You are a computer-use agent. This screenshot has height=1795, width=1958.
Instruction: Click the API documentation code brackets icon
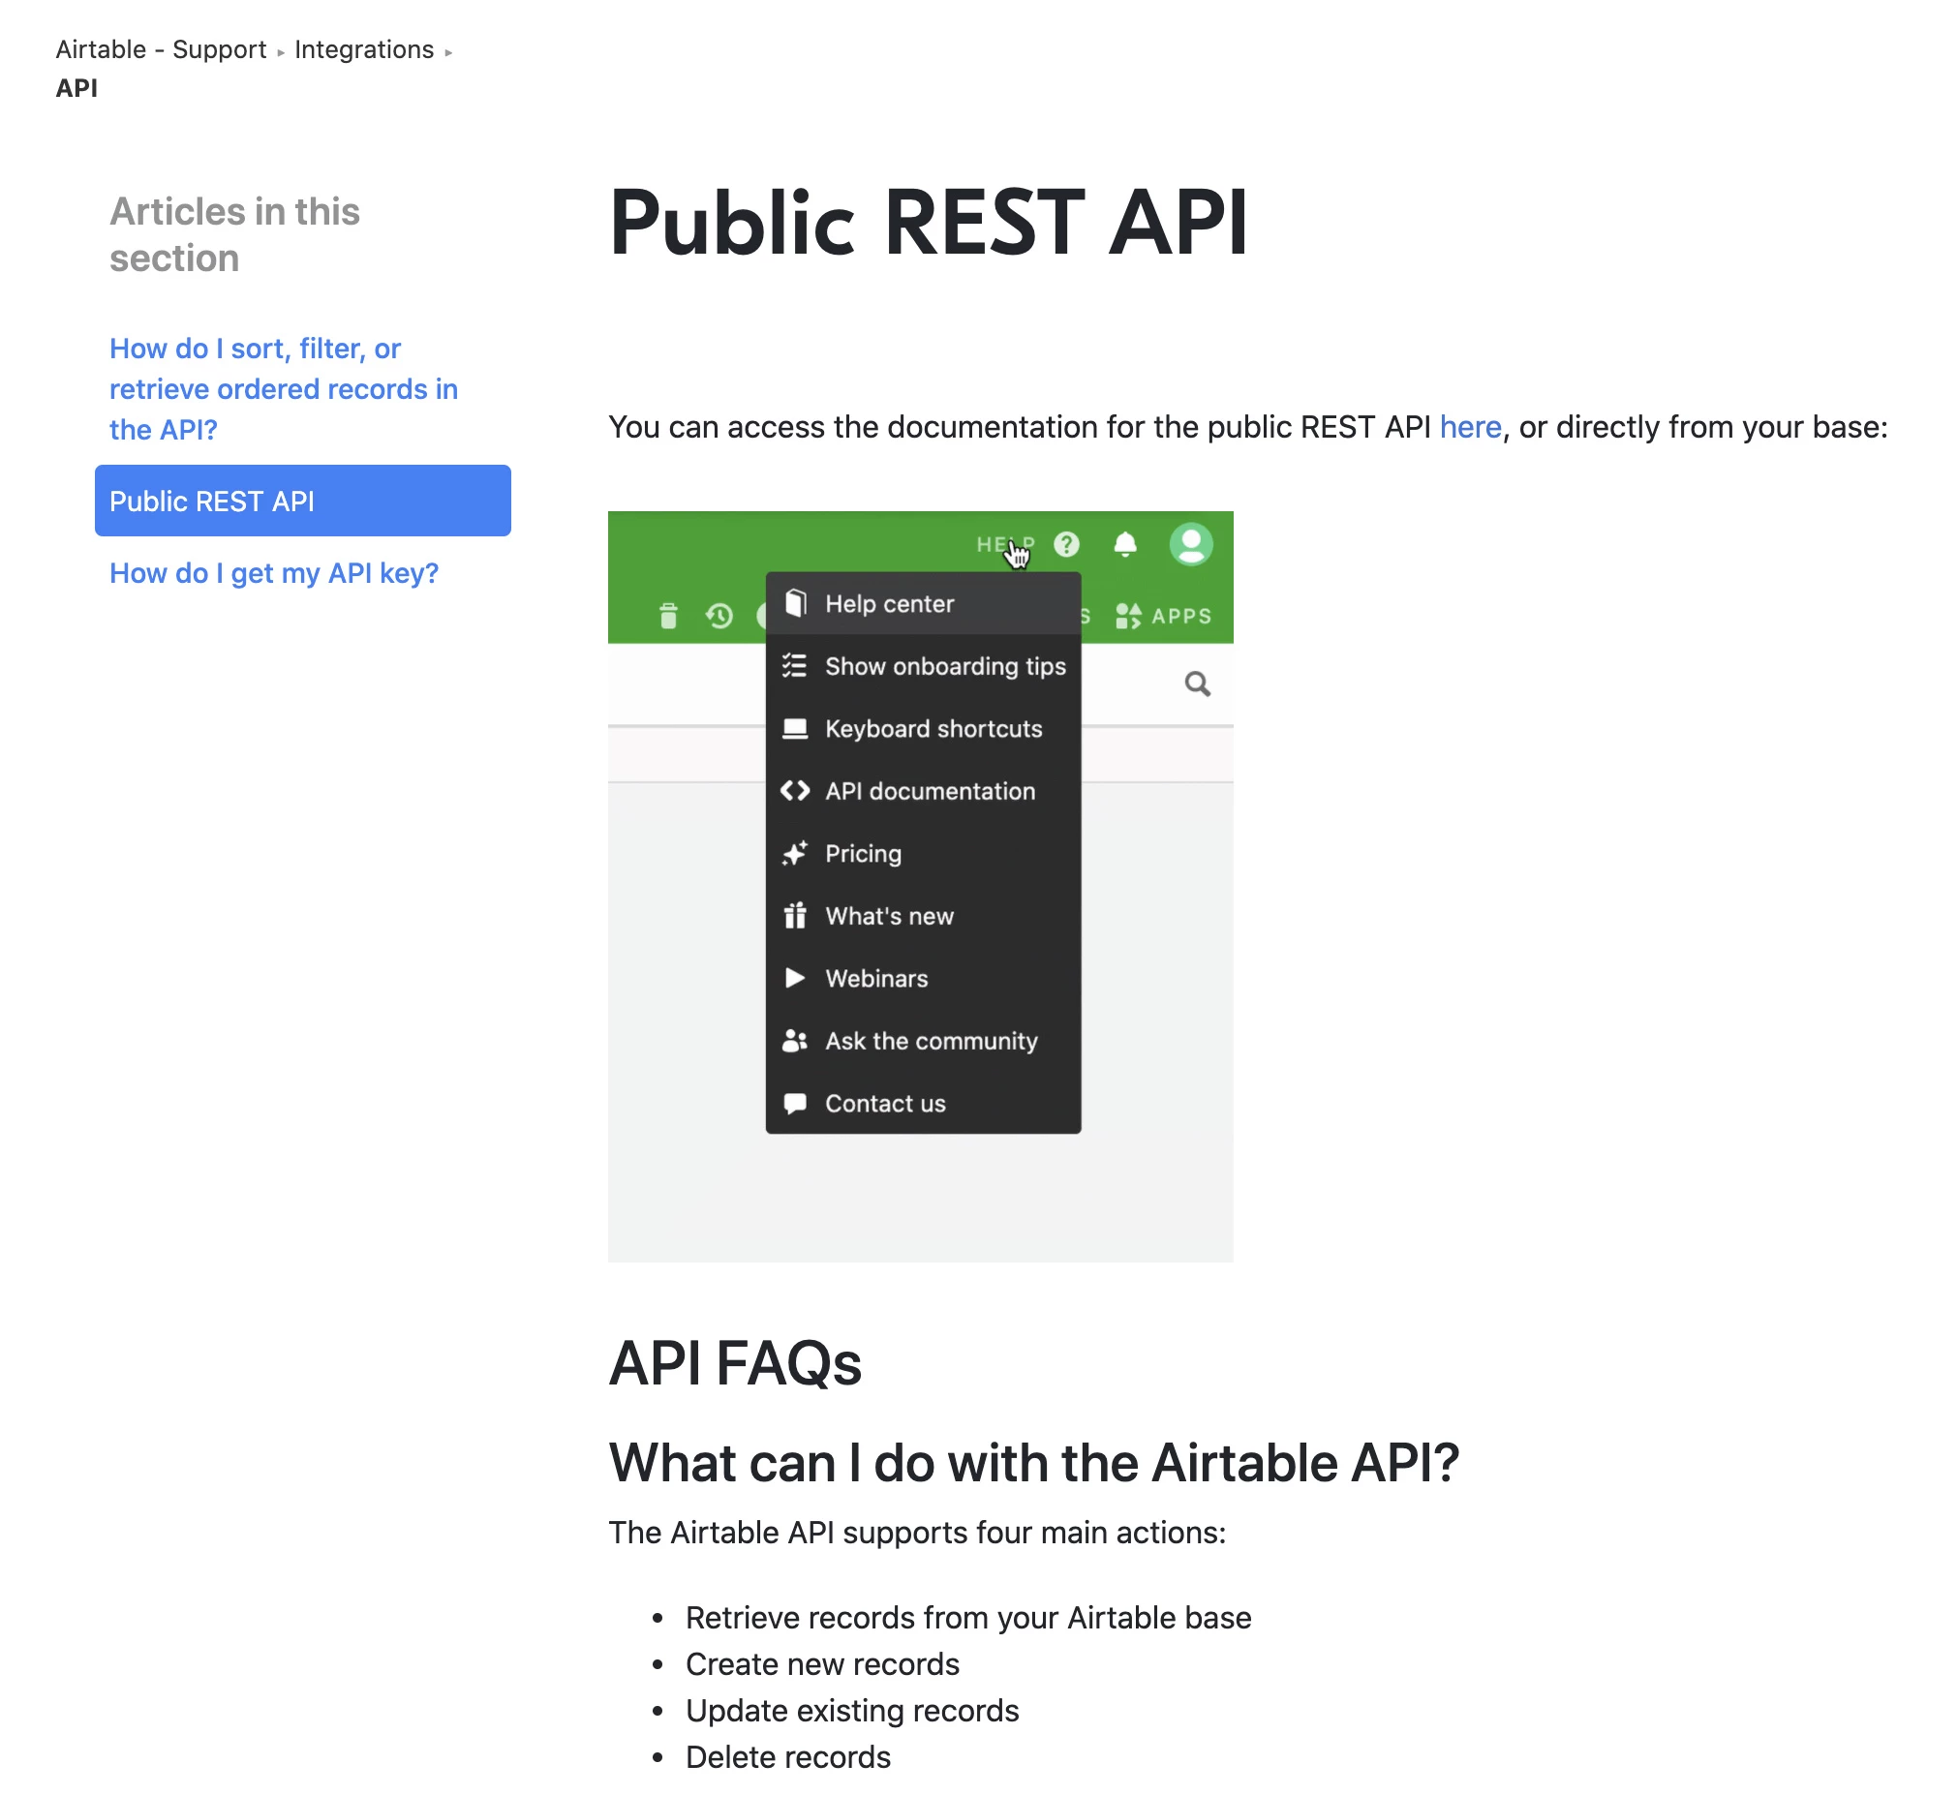[794, 791]
